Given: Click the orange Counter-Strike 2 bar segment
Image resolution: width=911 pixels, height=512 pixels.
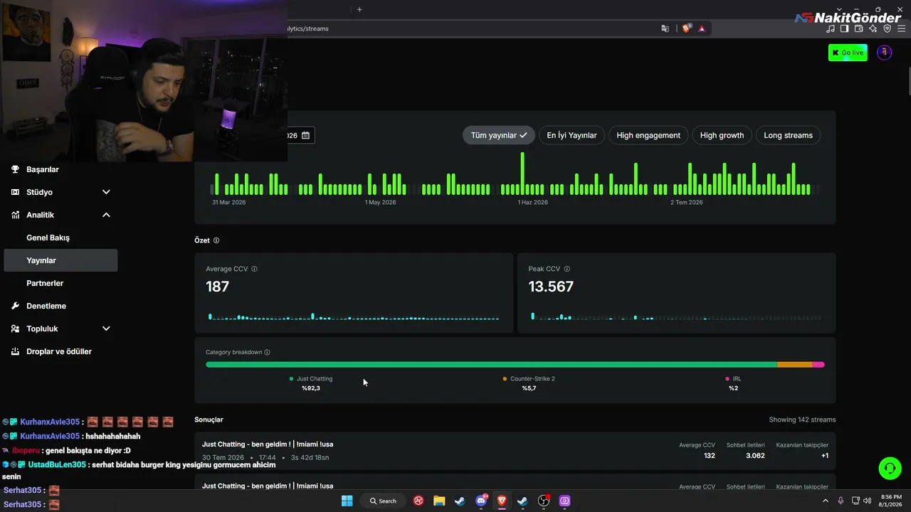Looking at the screenshot, I should [x=794, y=365].
